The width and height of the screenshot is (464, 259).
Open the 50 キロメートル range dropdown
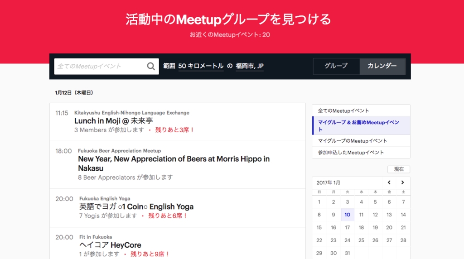(201, 66)
